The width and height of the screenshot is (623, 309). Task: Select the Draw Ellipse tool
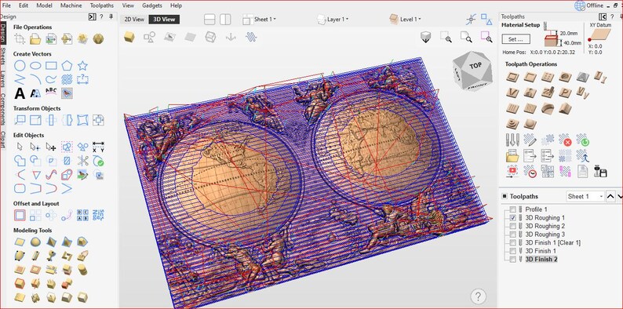click(35, 66)
